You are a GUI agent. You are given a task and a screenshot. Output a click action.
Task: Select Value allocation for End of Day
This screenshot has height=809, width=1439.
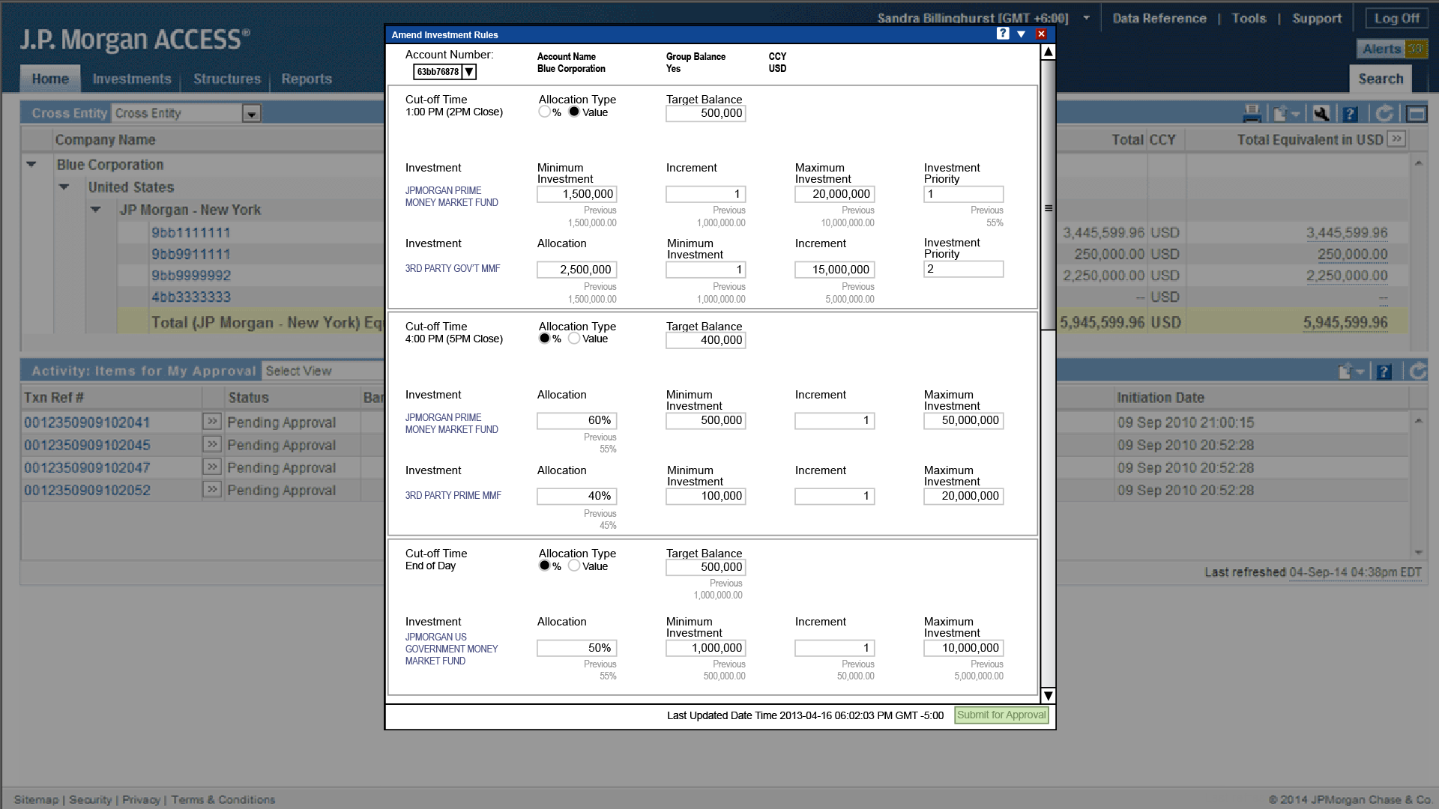(574, 566)
